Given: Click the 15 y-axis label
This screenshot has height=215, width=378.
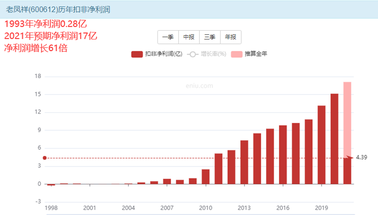Looking at the screenshot, I should point(38,95).
